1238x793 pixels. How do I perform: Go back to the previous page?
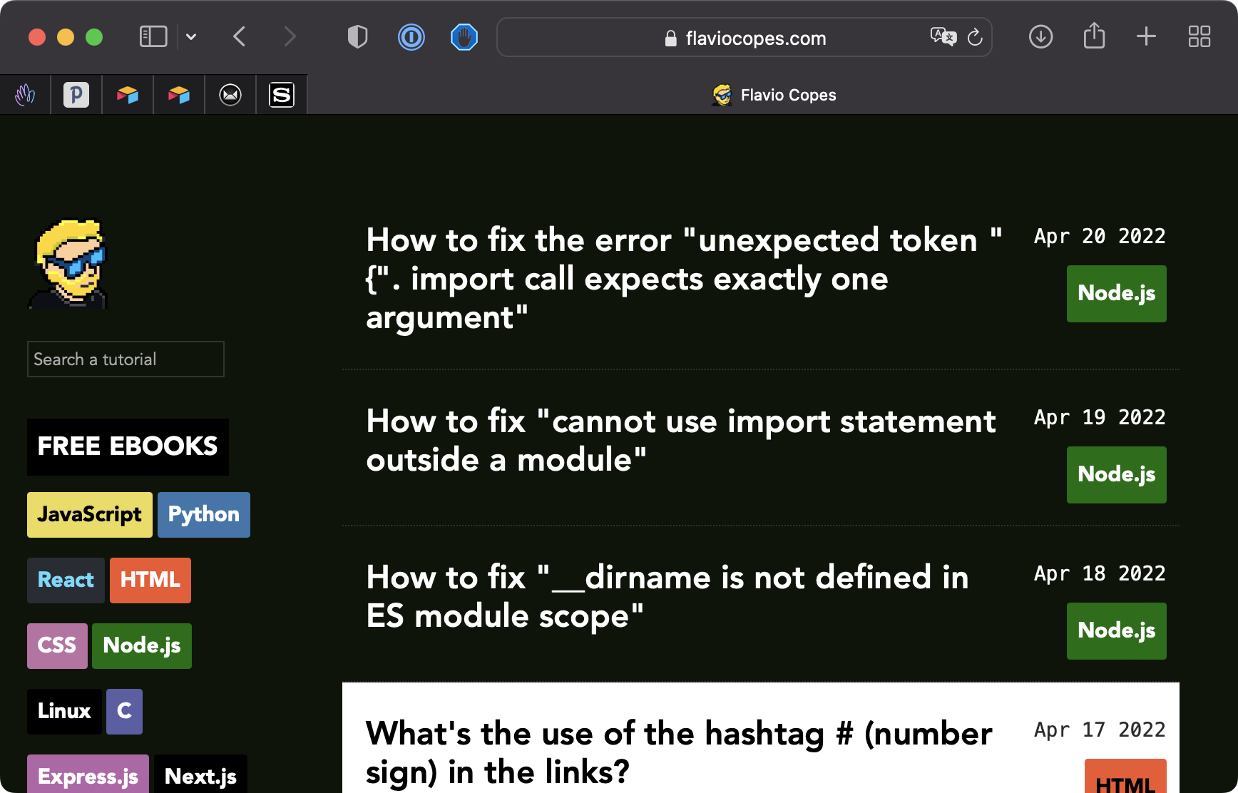click(x=240, y=36)
